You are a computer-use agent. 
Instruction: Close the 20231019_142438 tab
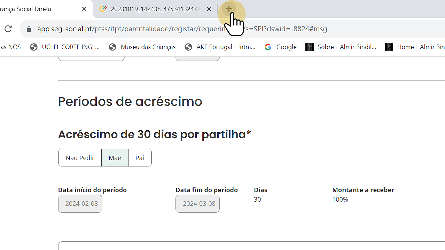tap(209, 9)
